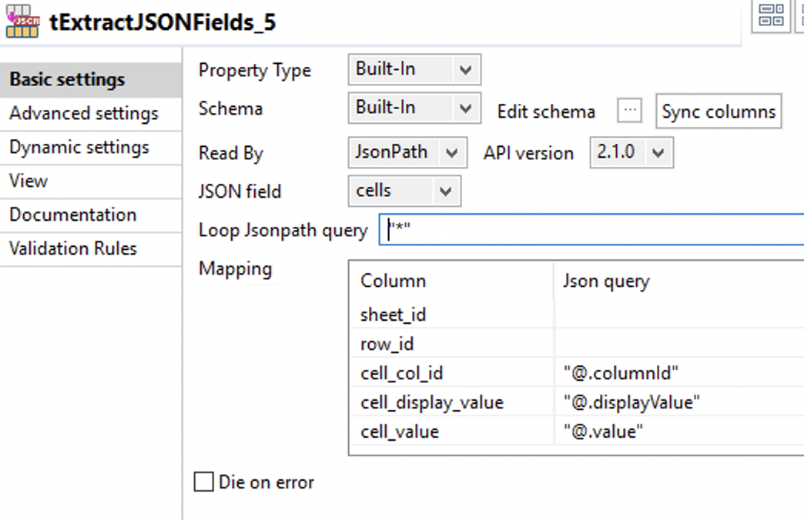Click the tExtractJSONFields_5 component icon
Viewport: 804px width, 520px height.
point(22,22)
